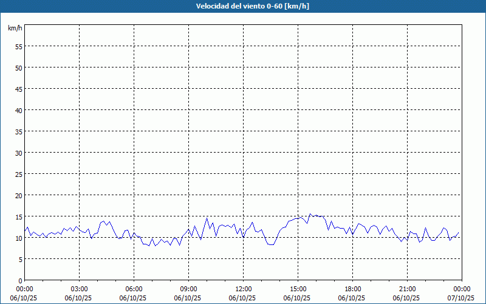486x304 pixels.
Task: Click the 03:00 time label on the x-axis
Action: pos(79,289)
